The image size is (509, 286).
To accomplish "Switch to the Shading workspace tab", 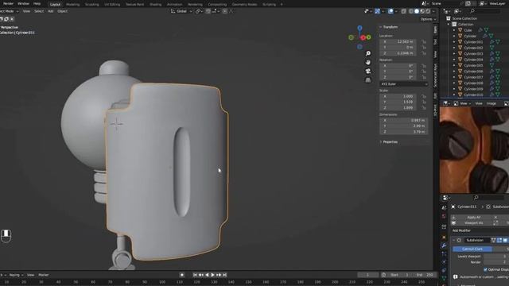I will click(156, 5).
